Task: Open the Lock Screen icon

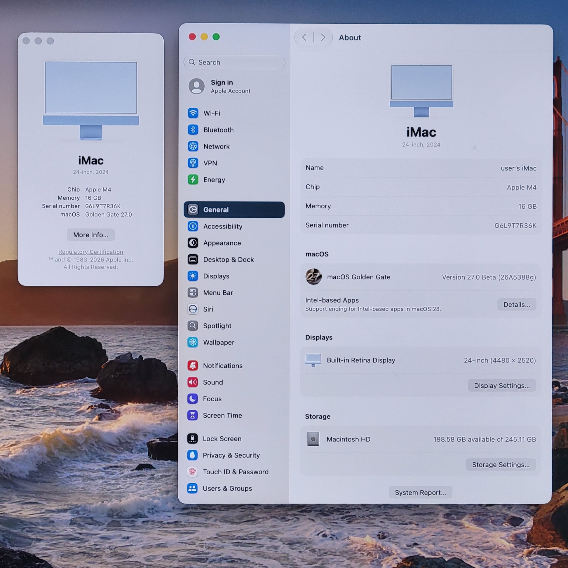Action: [193, 438]
